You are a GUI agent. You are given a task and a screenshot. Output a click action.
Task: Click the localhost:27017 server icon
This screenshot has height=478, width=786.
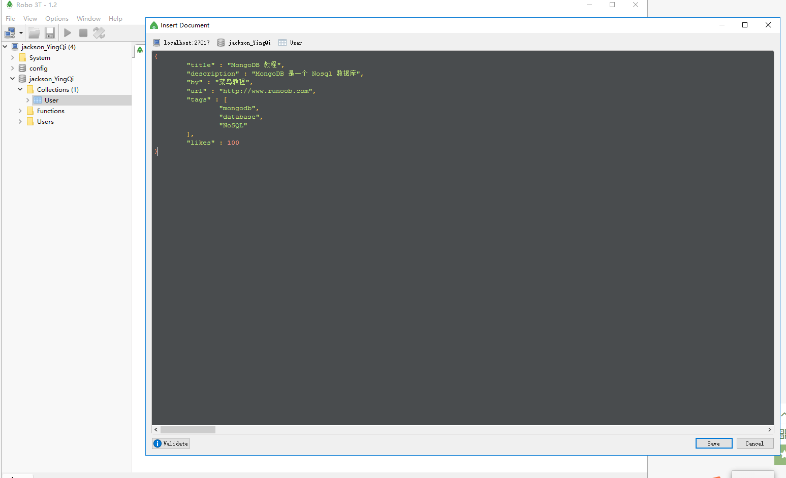(157, 43)
